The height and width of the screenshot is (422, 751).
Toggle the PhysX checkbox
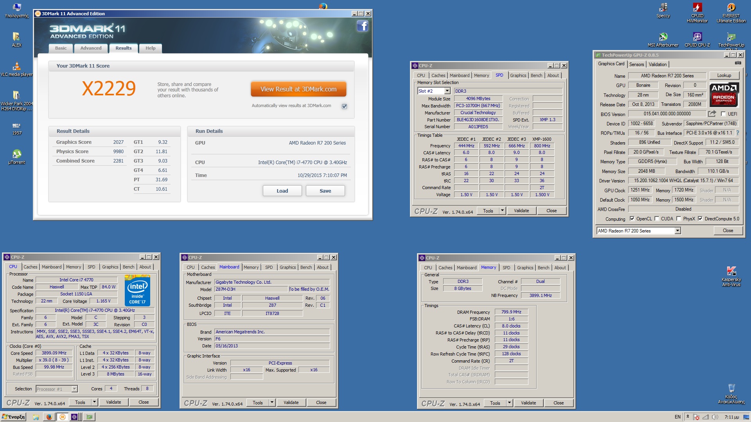pyautogui.click(x=679, y=219)
